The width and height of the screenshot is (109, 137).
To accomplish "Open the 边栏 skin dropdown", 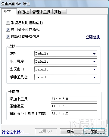I will (66, 54).
